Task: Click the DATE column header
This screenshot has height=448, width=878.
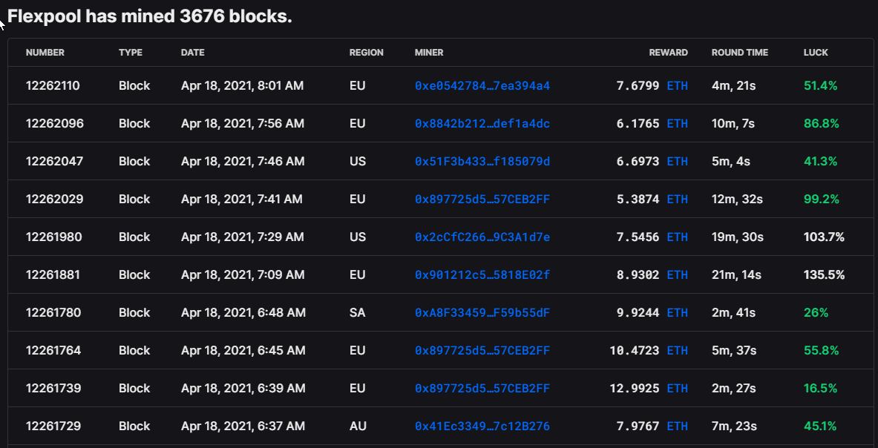Action: 193,53
